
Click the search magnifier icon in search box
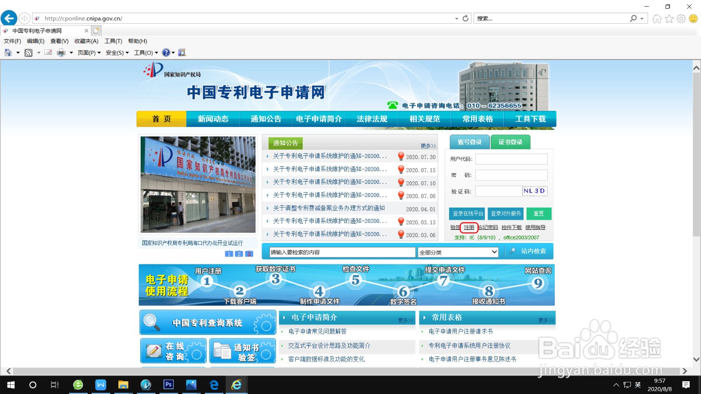pyautogui.click(x=633, y=18)
